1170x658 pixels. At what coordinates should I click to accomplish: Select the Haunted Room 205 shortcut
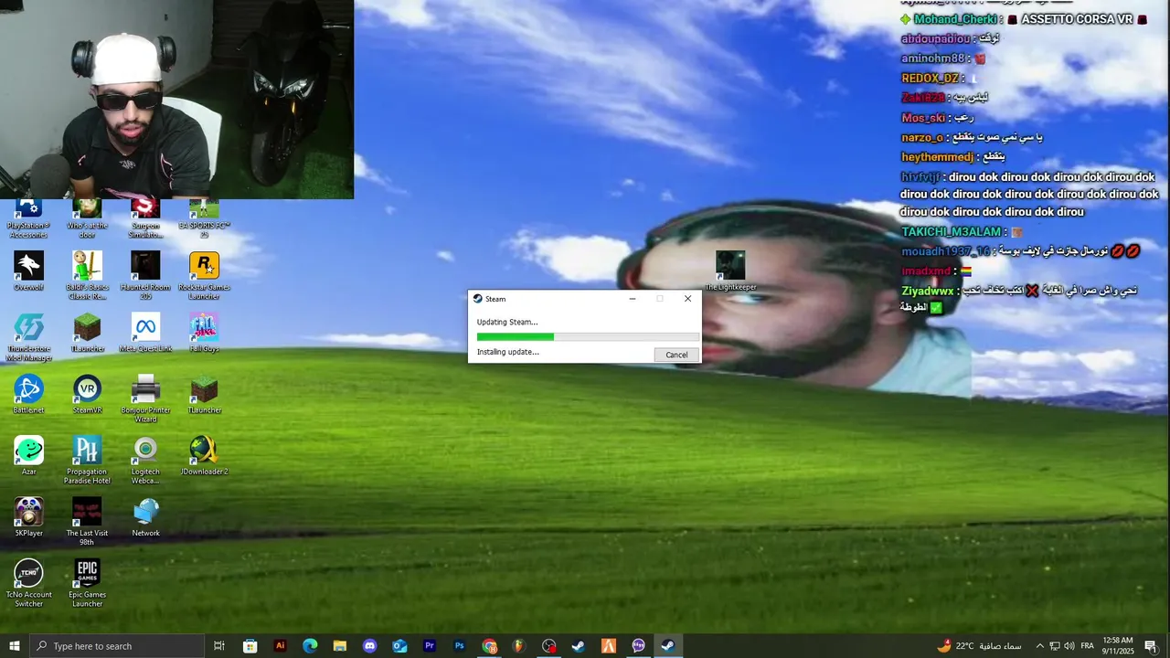tap(145, 276)
